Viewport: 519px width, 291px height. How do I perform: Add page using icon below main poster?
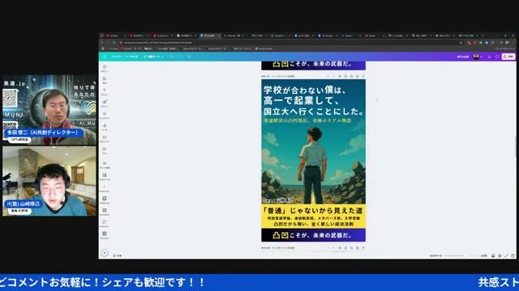pyautogui.click(x=363, y=248)
